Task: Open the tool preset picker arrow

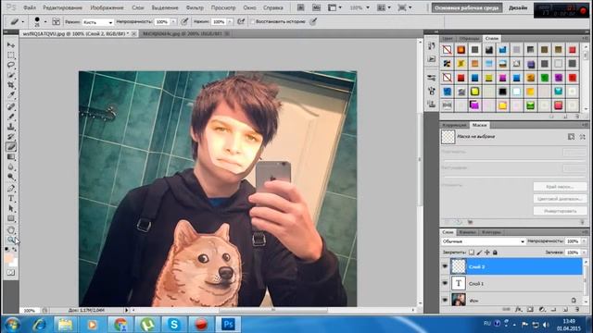Action: 22,22
